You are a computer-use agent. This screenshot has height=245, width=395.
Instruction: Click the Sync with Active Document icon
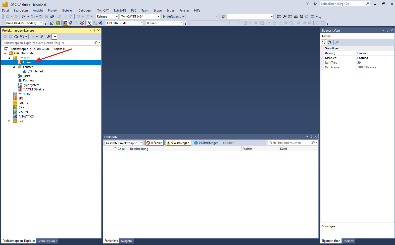(x=22, y=37)
